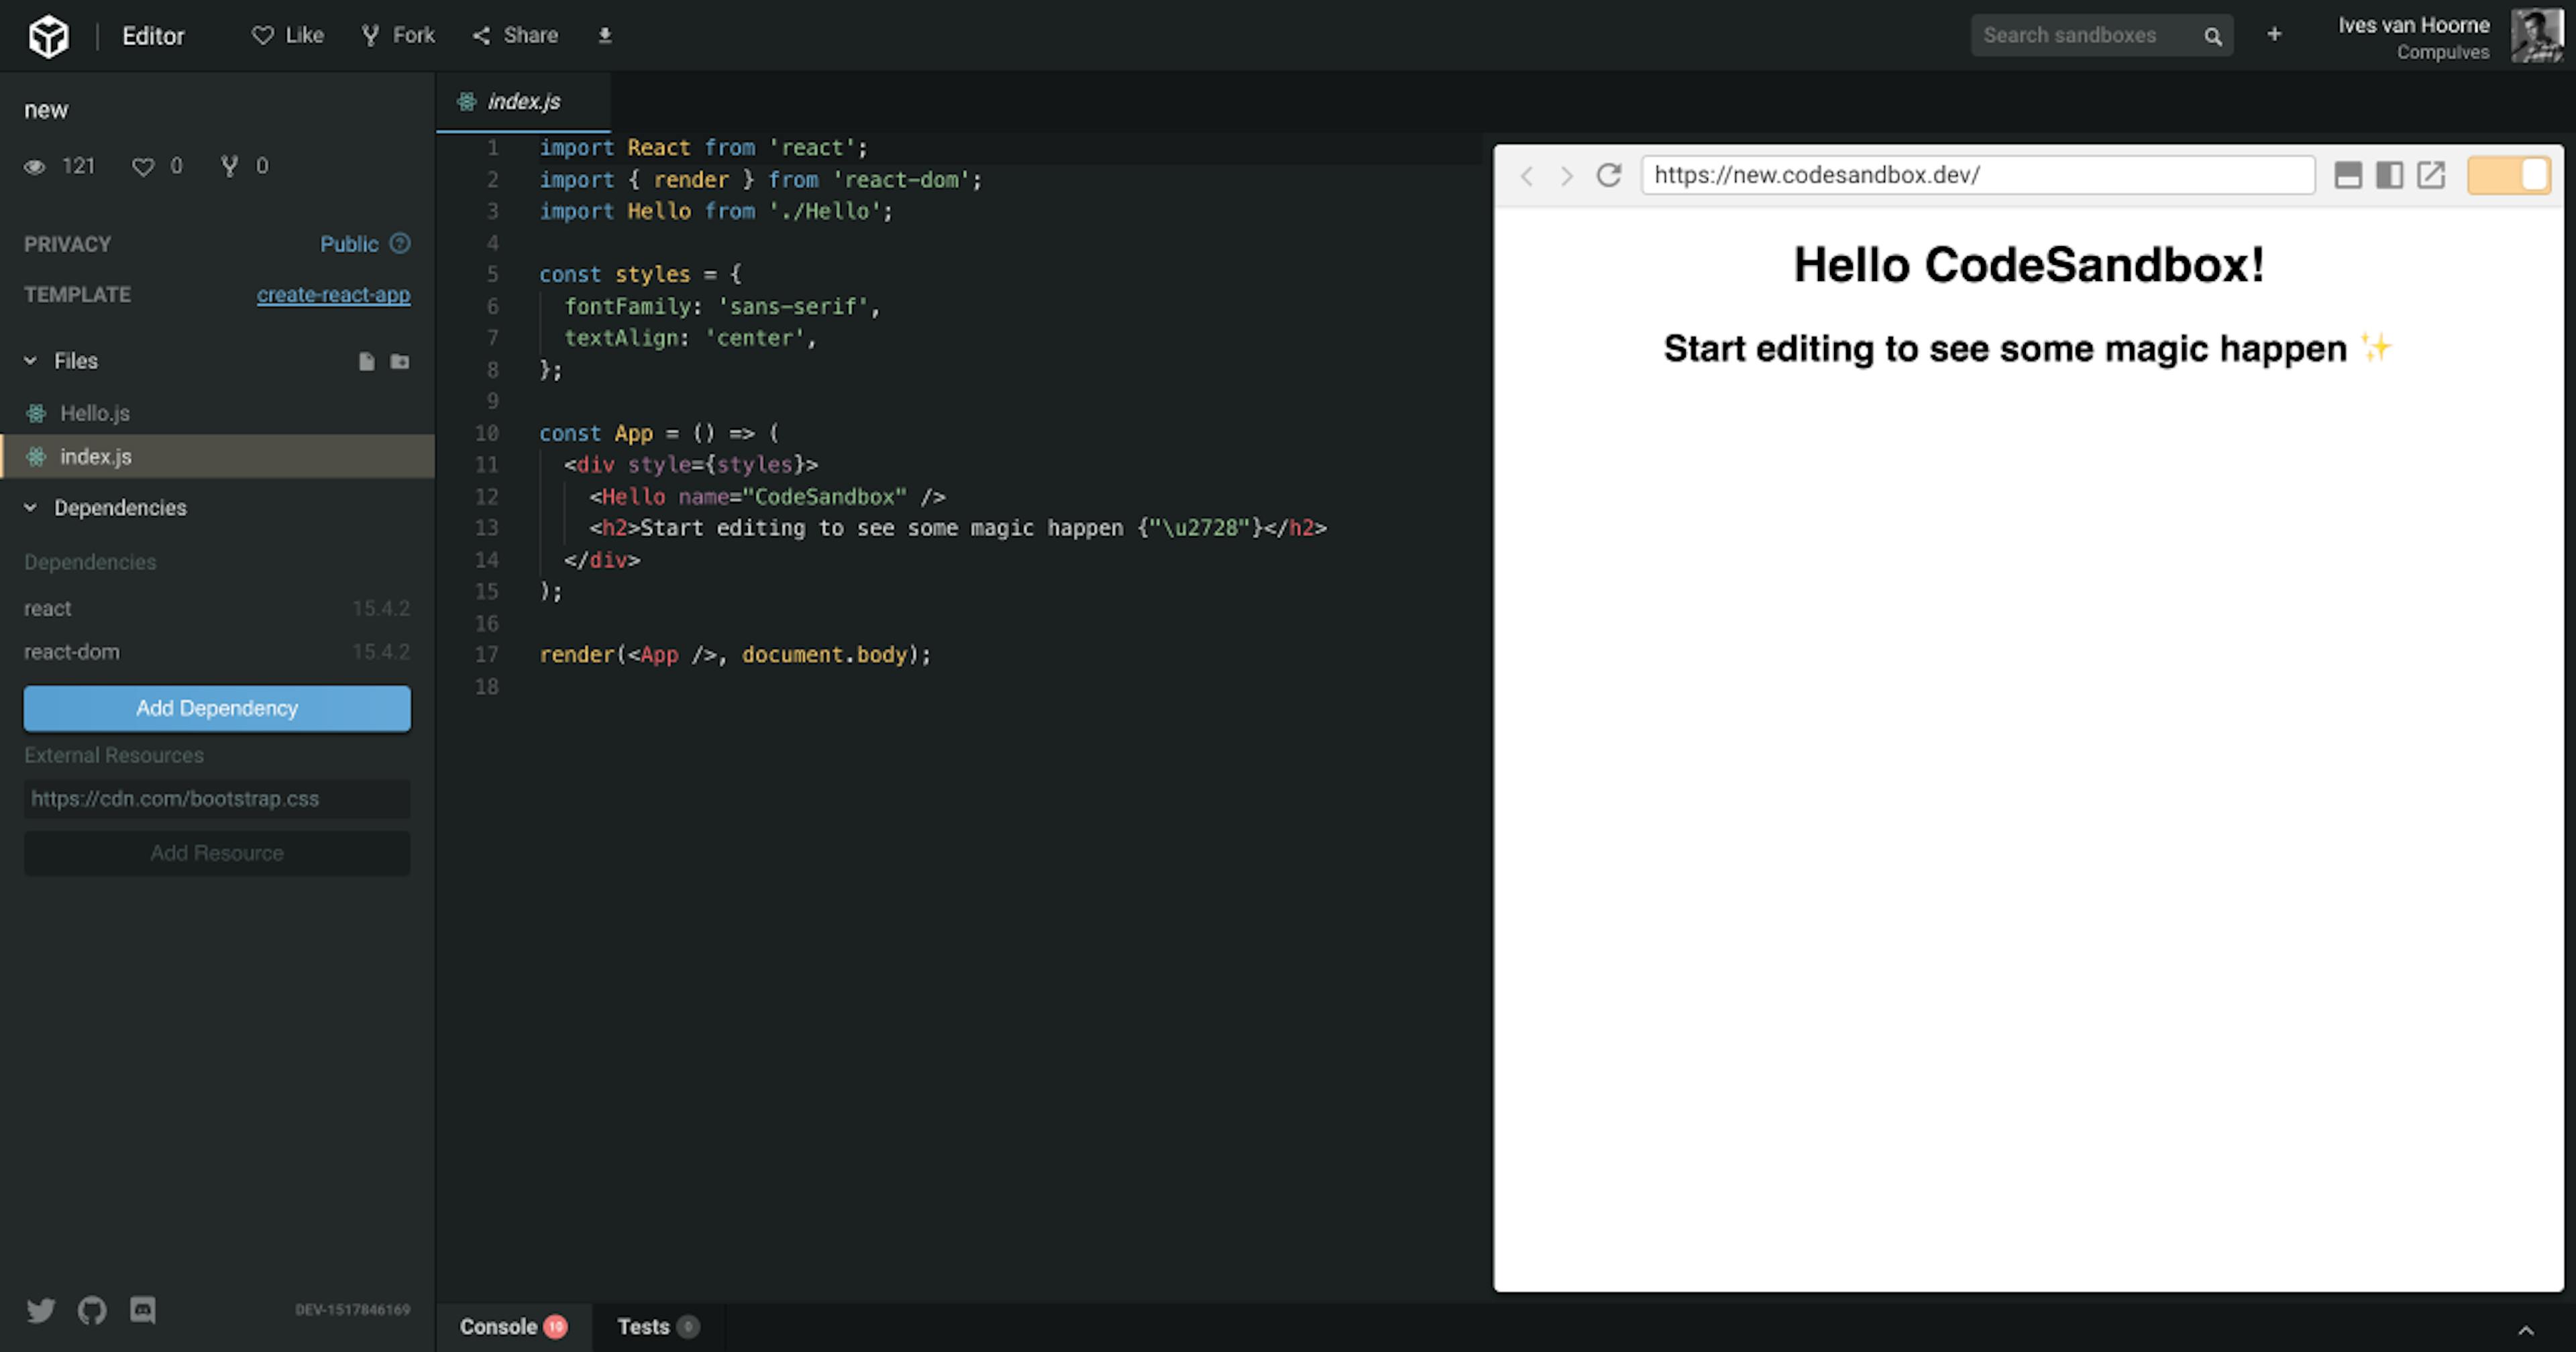Image resolution: width=2576 pixels, height=1352 pixels.
Task: Open preview in a new window
Action: [2430, 175]
